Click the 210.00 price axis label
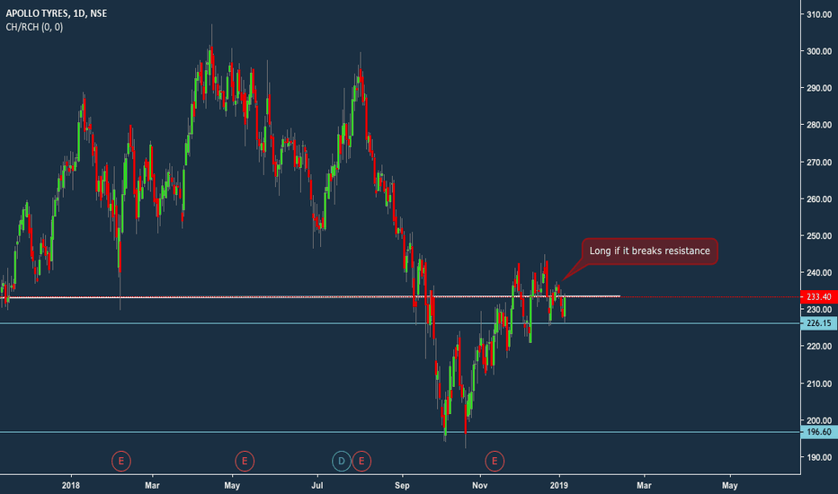838x494 pixels. coord(819,384)
